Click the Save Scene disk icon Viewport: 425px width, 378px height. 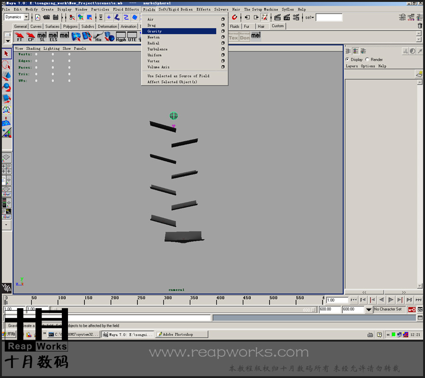pos(56,17)
